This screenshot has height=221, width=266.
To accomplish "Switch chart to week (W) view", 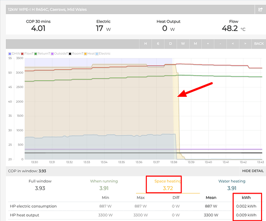I will point(183,44).
